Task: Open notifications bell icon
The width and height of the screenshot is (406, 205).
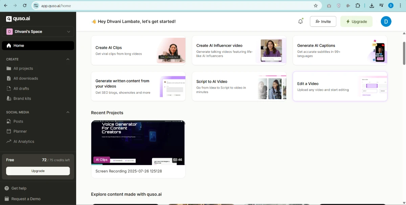Action: point(300,21)
